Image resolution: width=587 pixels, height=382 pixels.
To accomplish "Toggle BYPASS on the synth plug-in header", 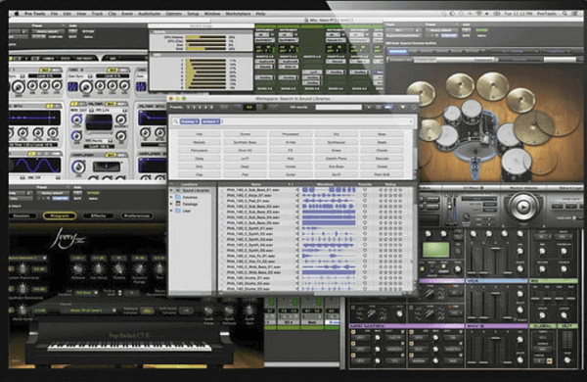I will 89,31.
